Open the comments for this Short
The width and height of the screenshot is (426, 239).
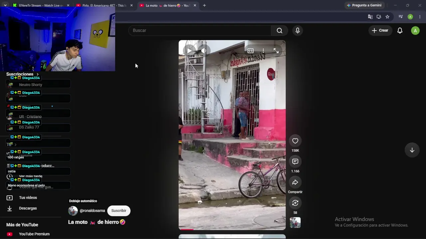pos(295,161)
